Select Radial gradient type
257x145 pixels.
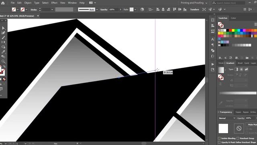point(241,69)
